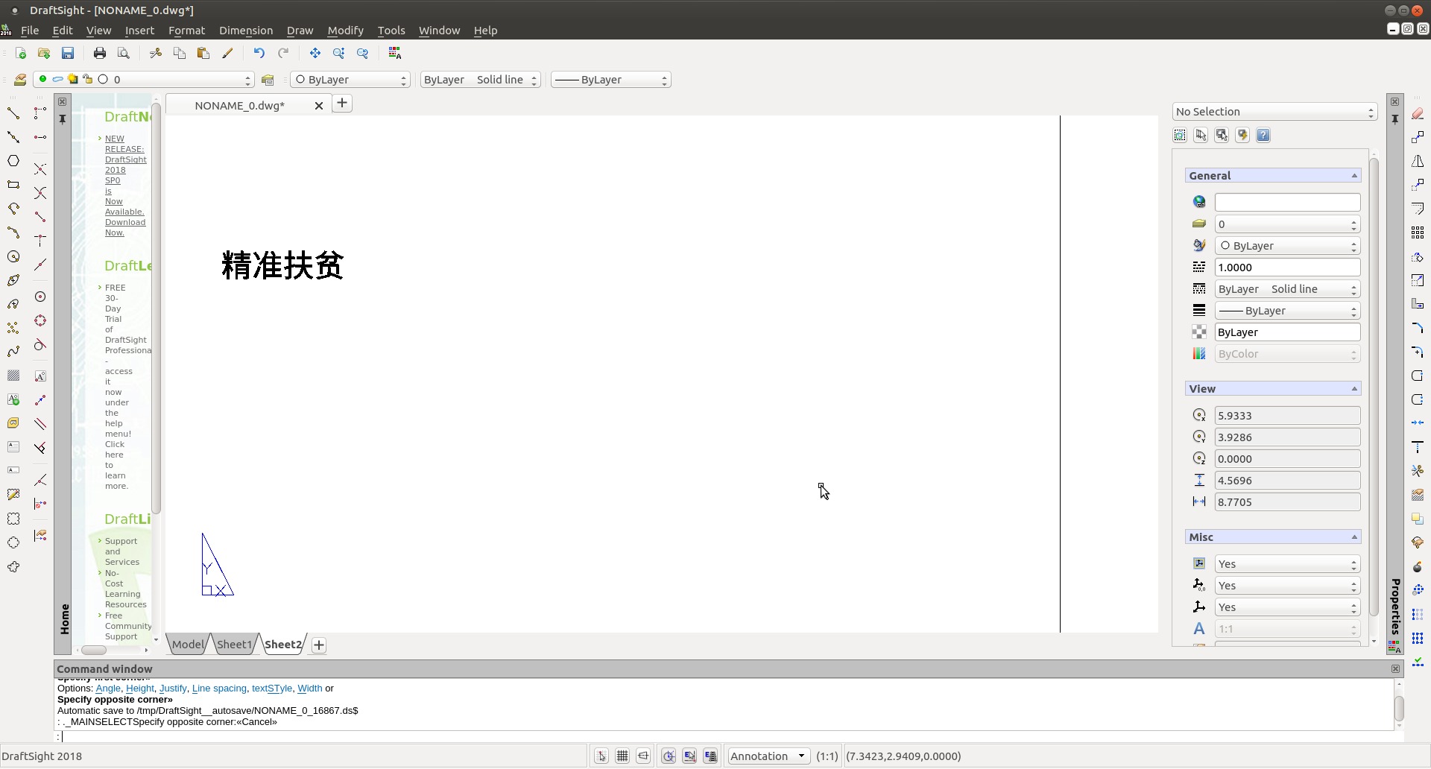Toggle Snap mode in the status bar
Screen dimensions: 1431x769
point(601,756)
